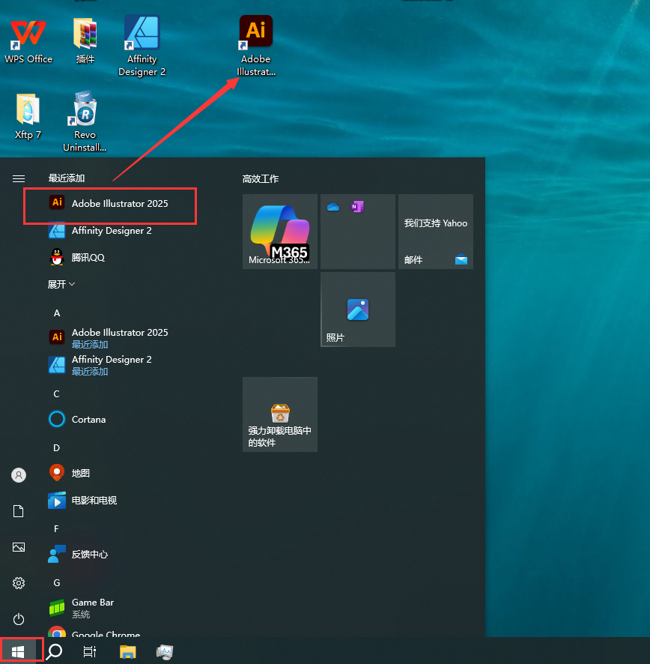
Task: Open Task View on the taskbar
Action: (90, 651)
